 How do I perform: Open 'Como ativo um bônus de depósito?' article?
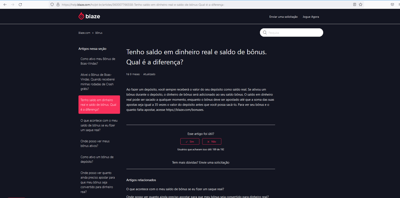point(97,159)
